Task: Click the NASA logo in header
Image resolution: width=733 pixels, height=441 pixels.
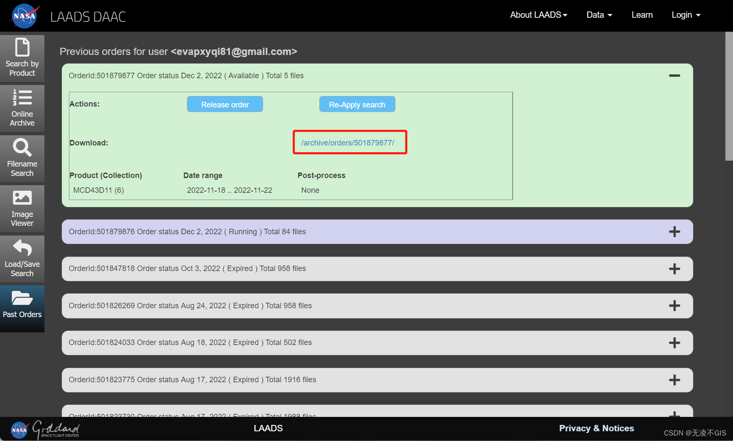Action: tap(25, 16)
